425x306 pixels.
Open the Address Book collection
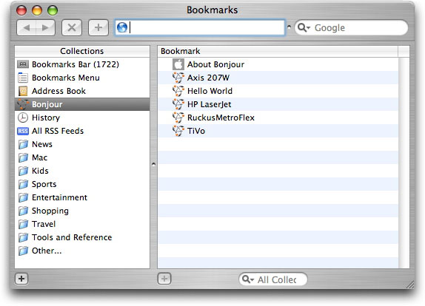pos(82,91)
